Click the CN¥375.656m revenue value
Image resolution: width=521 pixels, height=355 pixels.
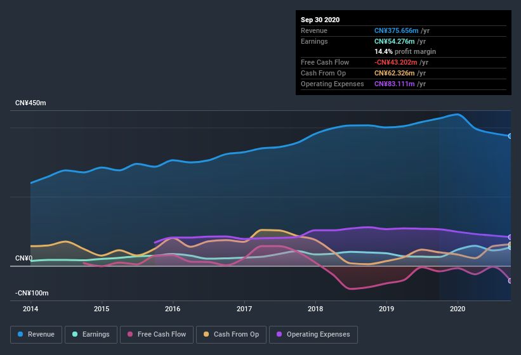[397, 30]
